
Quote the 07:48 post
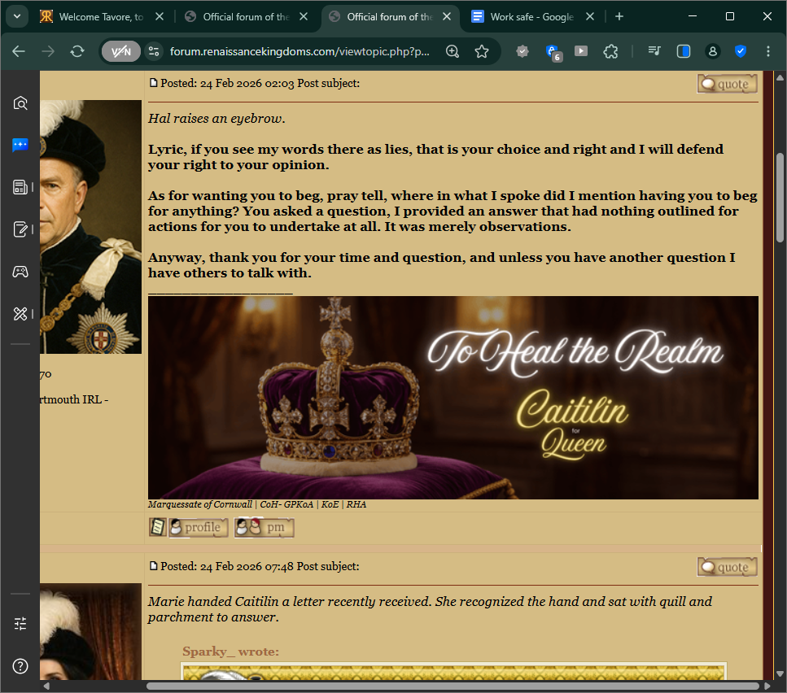pyautogui.click(x=727, y=567)
